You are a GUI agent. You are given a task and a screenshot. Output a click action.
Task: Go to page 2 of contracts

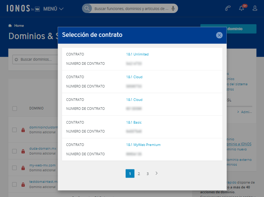(139, 174)
